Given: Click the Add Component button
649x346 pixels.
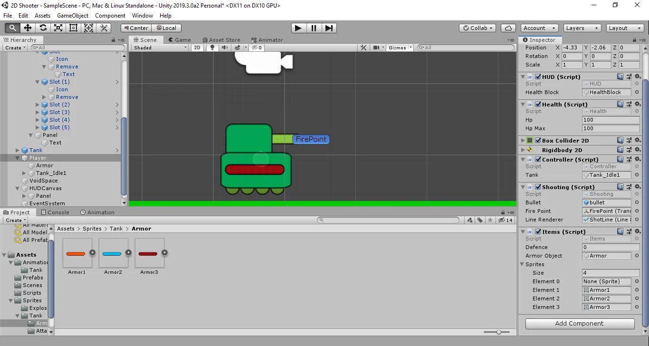Looking at the screenshot, I should coord(580,324).
